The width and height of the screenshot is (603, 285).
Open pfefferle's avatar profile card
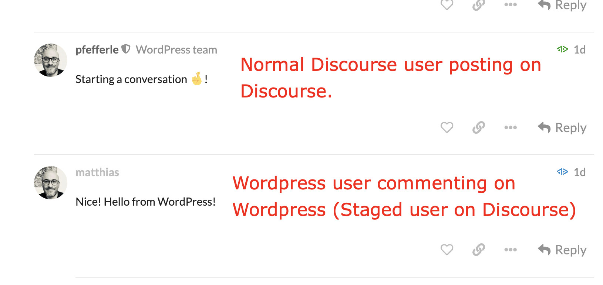pyautogui.click(x=51, y=60)
